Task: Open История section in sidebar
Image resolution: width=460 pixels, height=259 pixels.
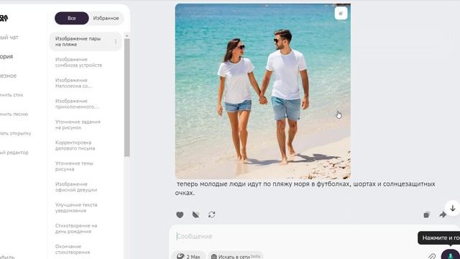Action: 6,57
